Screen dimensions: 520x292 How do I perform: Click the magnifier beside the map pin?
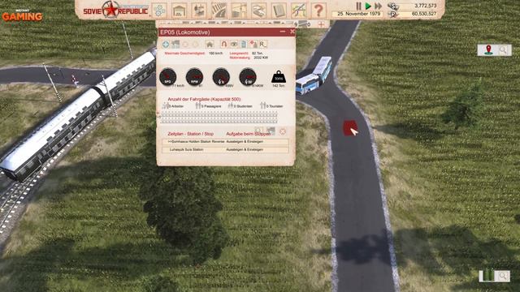pos(504,50)
